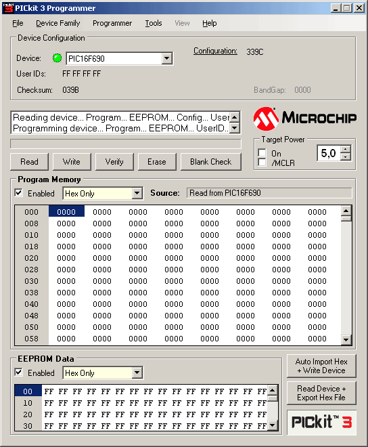Screen dimensions: 368x447
Task: Open the Device Family menu
Action: pyautogui.click(x=57, y=23)
